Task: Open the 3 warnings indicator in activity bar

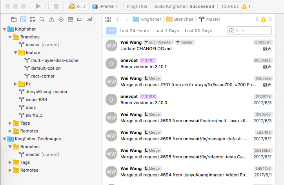Action: pyautogui.click(x=246, y=6)
